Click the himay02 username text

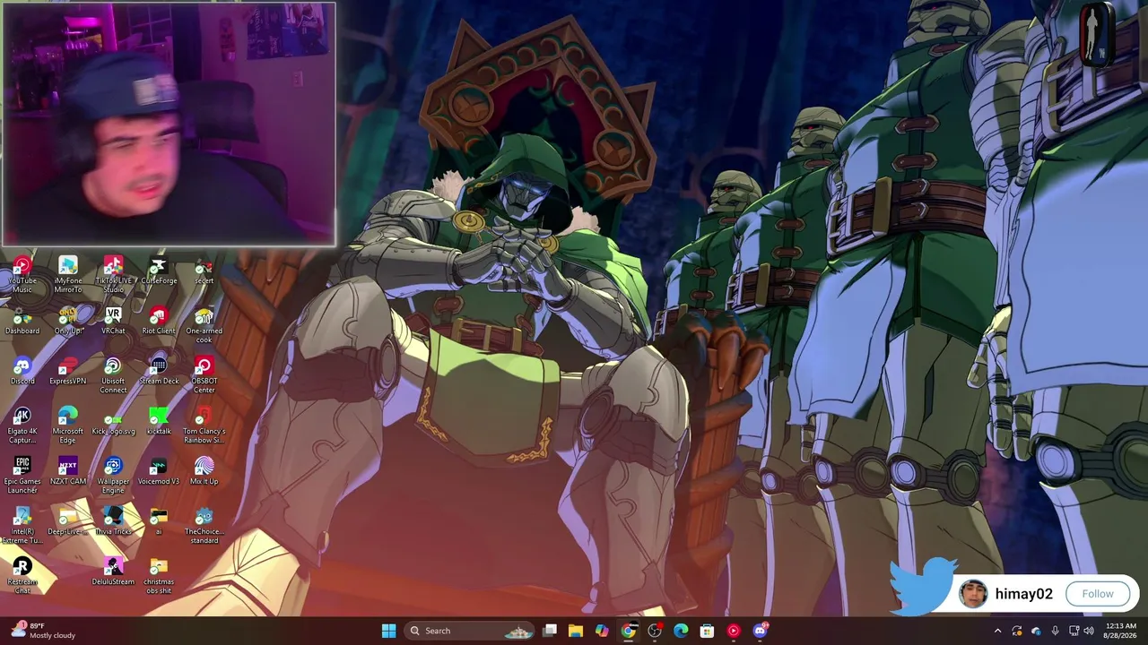pyautogui.click(x=1023, y=594)
